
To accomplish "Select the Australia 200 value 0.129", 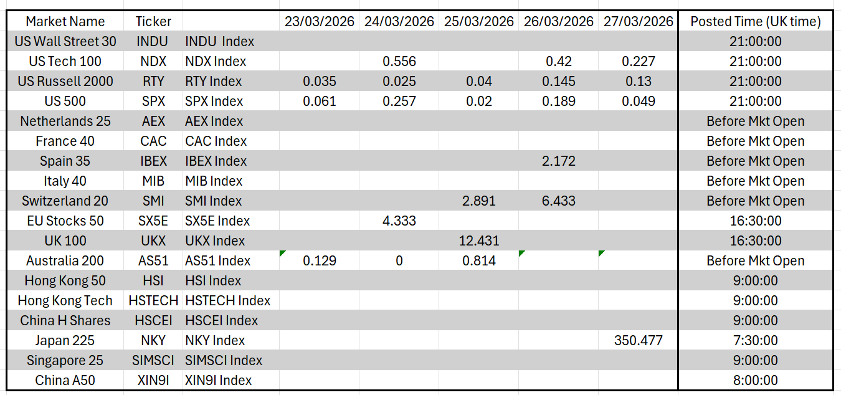I will [x=319, y=260].
